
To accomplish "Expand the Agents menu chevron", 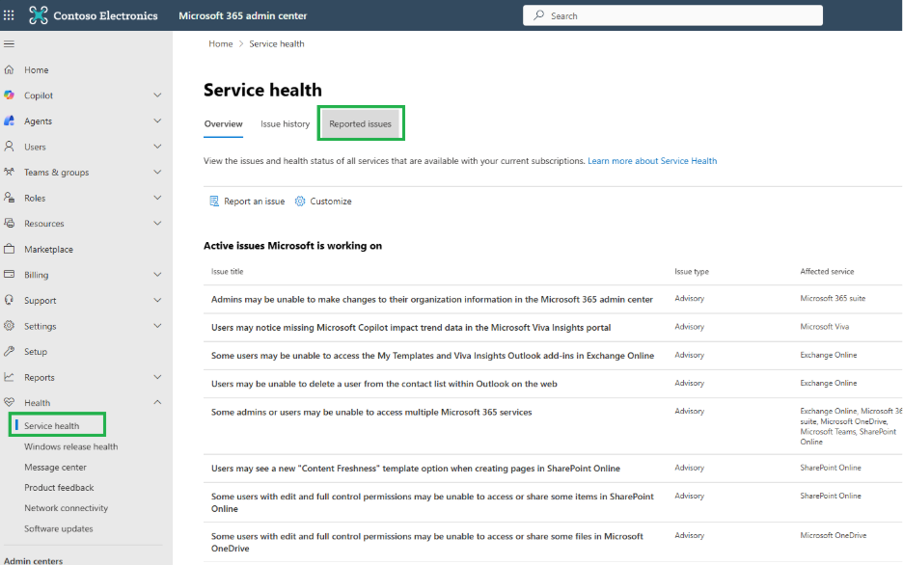I will (157, 121).
